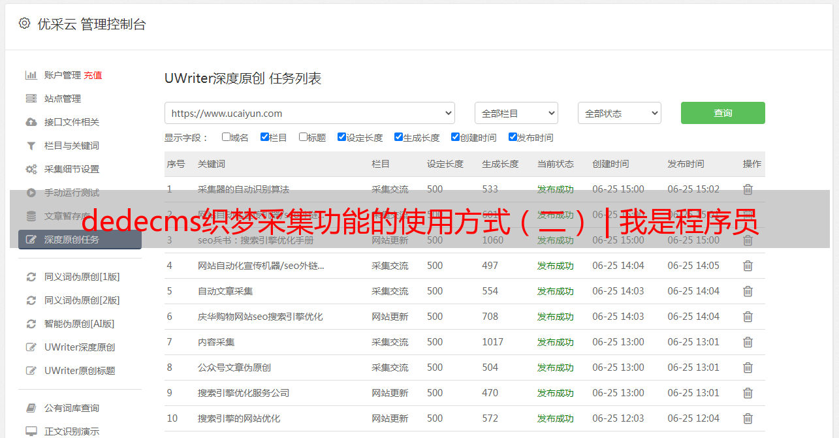The image size is (839, 438).
Task: Click the keyword 公众号文章伪原创
Action: click(234, 368)
